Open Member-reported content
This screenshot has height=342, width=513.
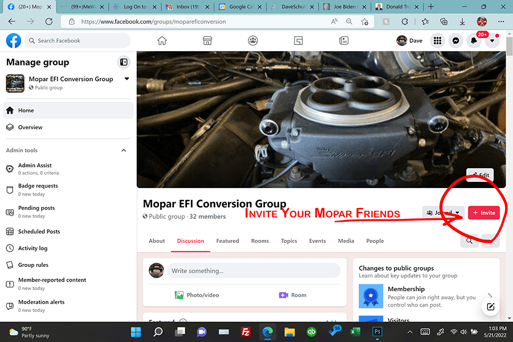point(68,284)
